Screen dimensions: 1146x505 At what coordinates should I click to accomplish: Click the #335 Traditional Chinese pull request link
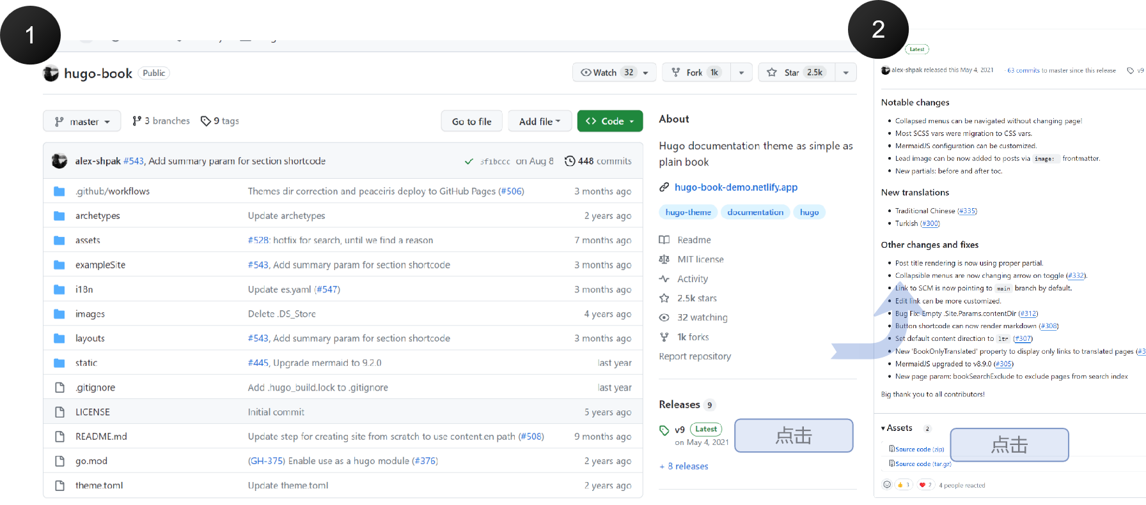pyautogui.click(x=967, y=211)
